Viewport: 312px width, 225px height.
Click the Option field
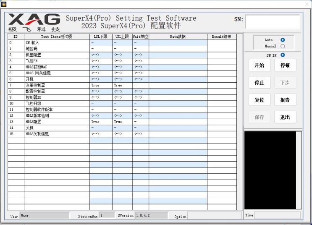tap(215, 216)
